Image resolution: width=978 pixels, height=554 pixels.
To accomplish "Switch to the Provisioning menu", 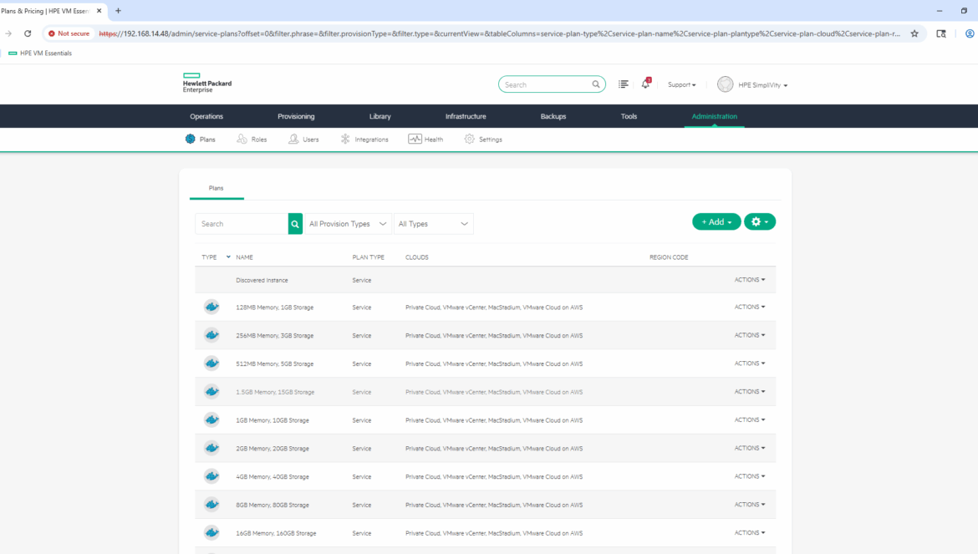I will click(296, 116).
